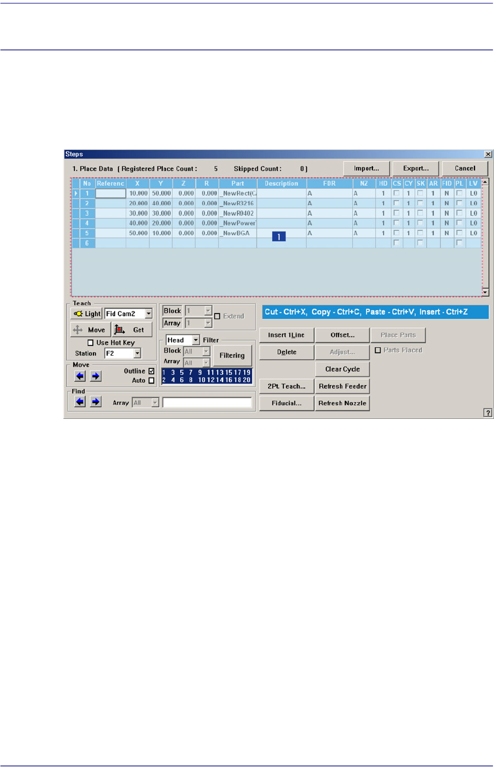The image size is (494, 772).
Task: Open the help question mark icon
Action: point(487,413)
